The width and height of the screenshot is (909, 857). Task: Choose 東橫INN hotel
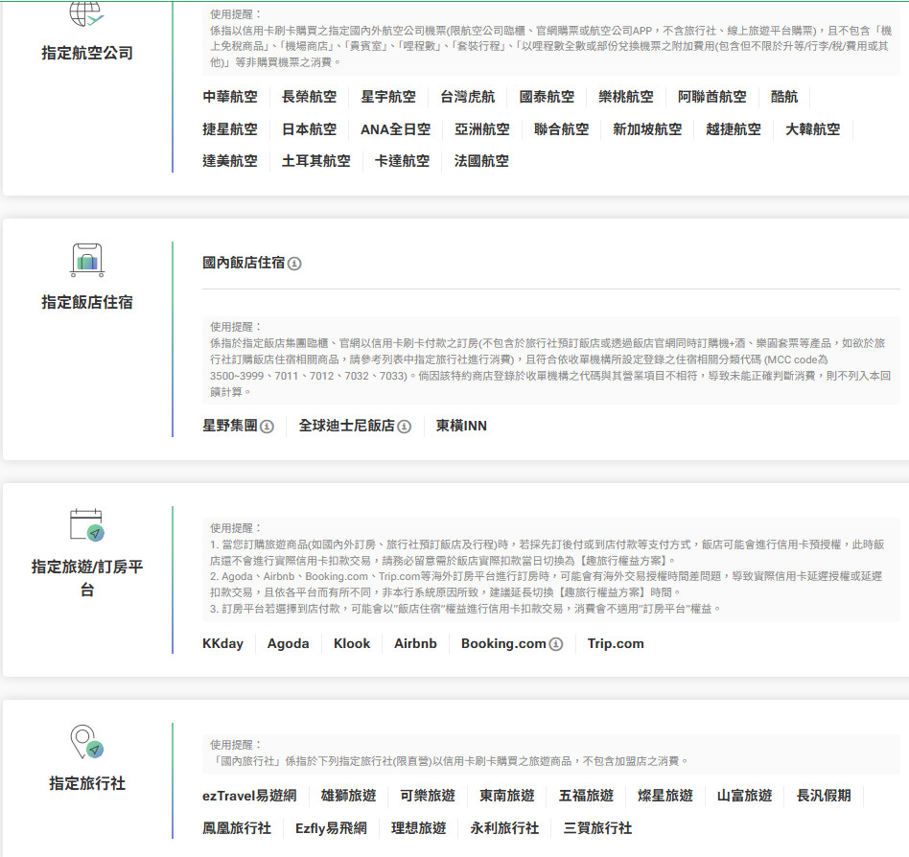coord(461,426)
